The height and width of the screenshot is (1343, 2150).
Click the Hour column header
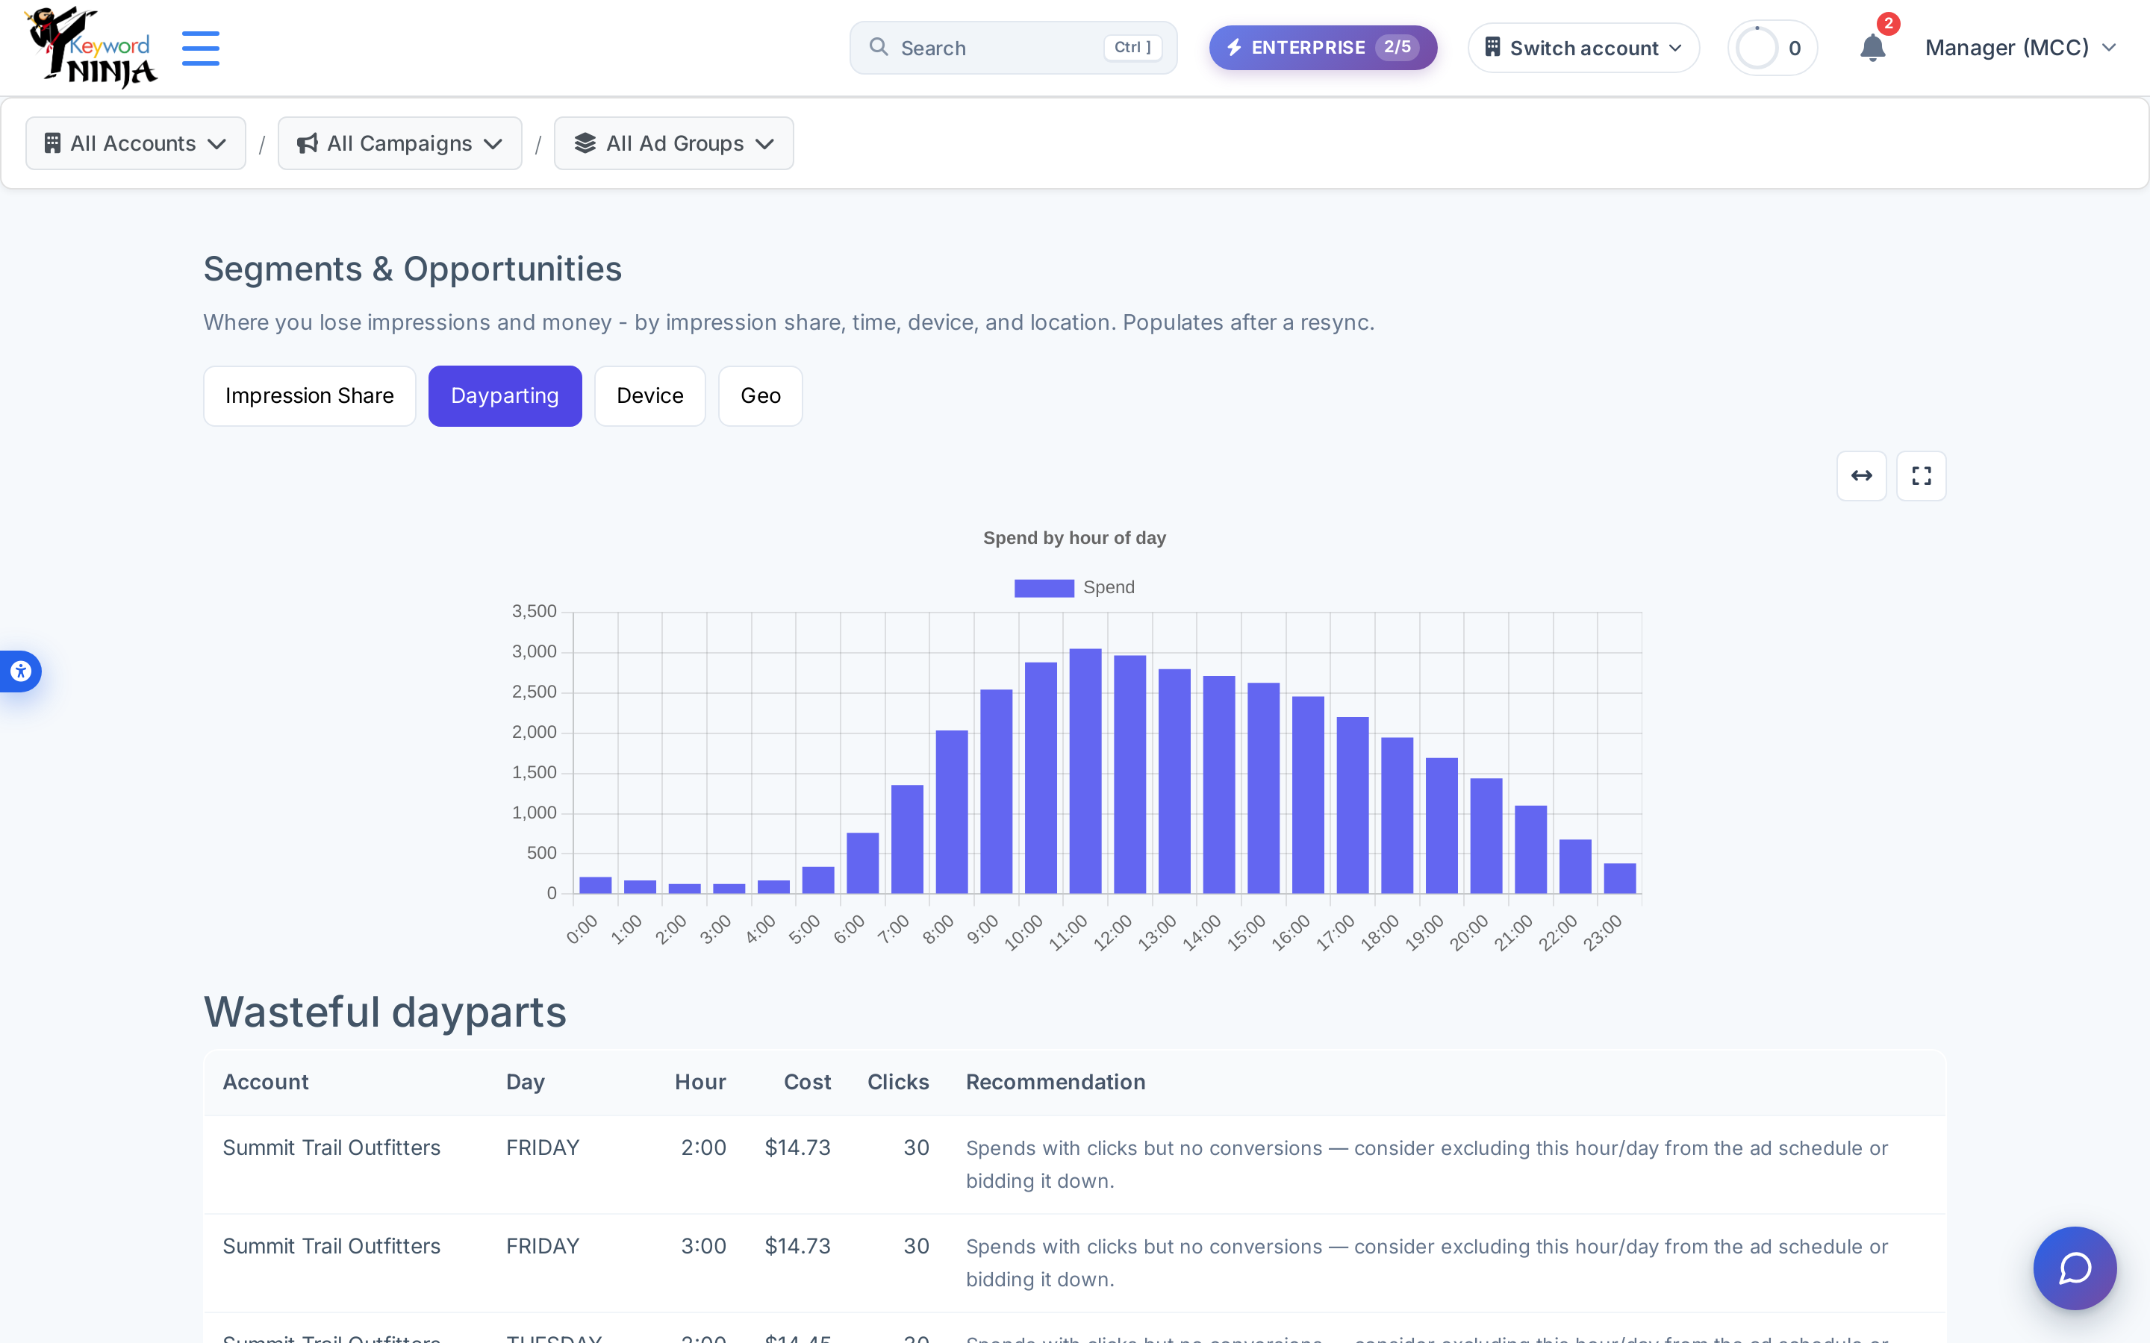pos(700,1082)
